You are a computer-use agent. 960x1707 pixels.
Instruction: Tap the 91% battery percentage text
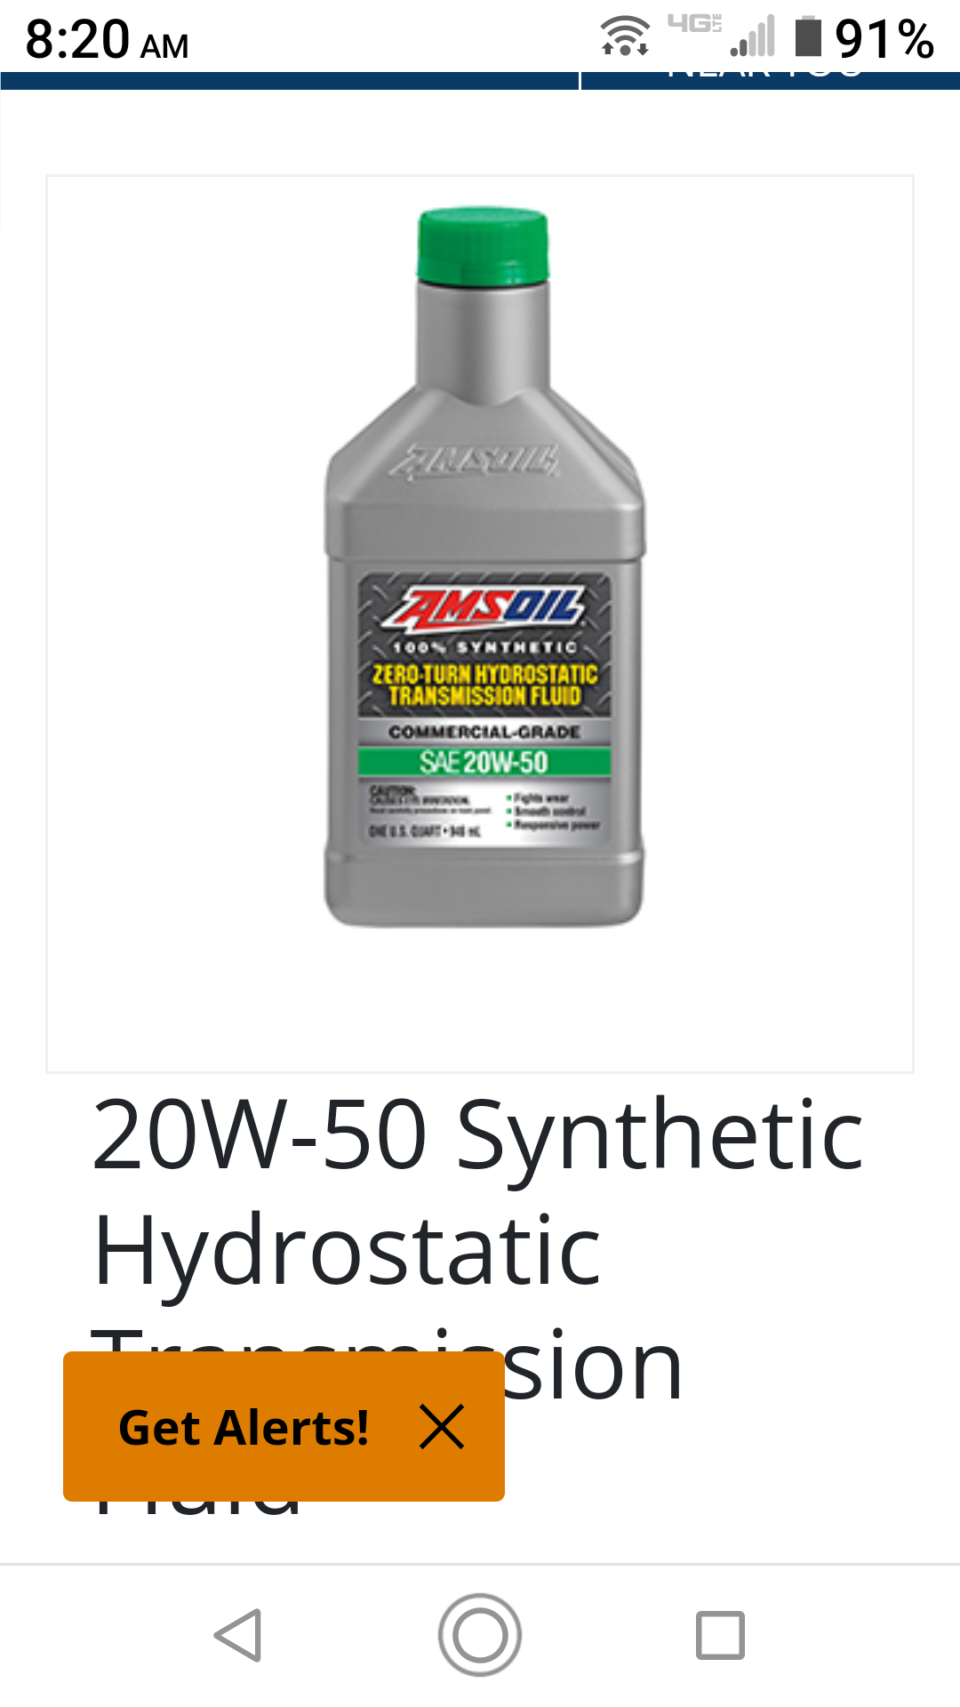884,39
